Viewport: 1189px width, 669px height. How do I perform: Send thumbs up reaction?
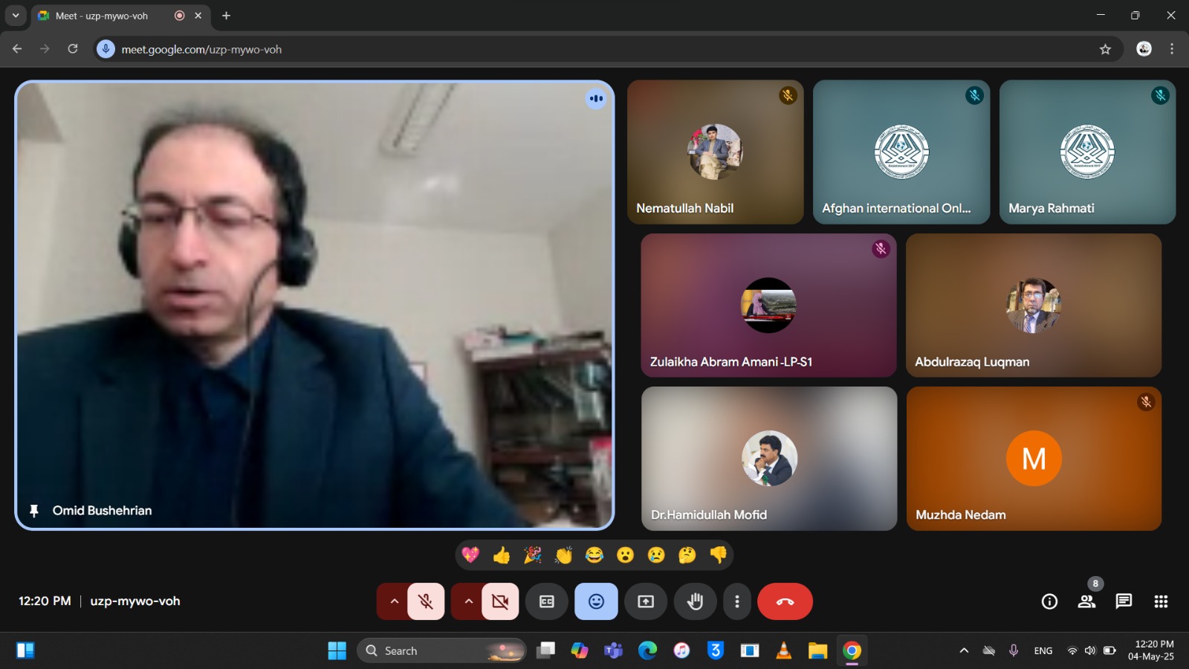coord(502,555)
